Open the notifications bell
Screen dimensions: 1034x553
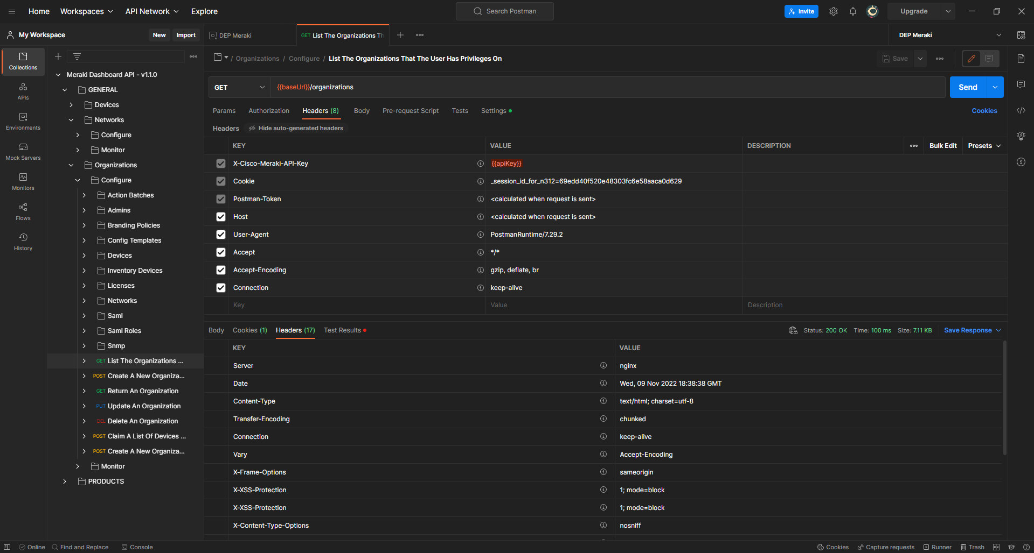853,11
